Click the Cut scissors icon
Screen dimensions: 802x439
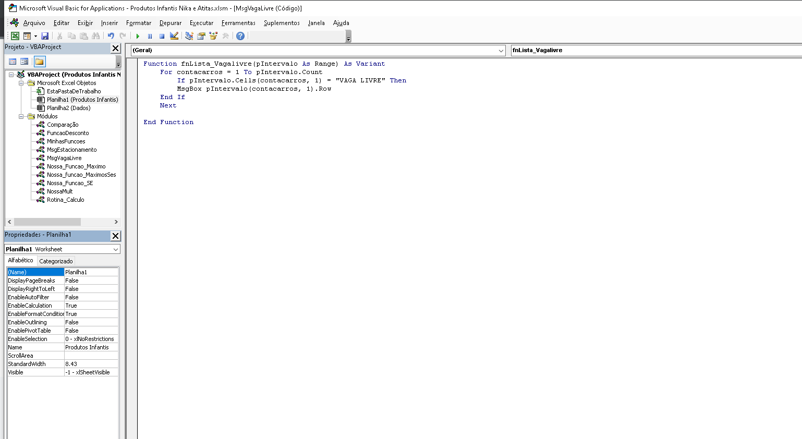point(60,36)
